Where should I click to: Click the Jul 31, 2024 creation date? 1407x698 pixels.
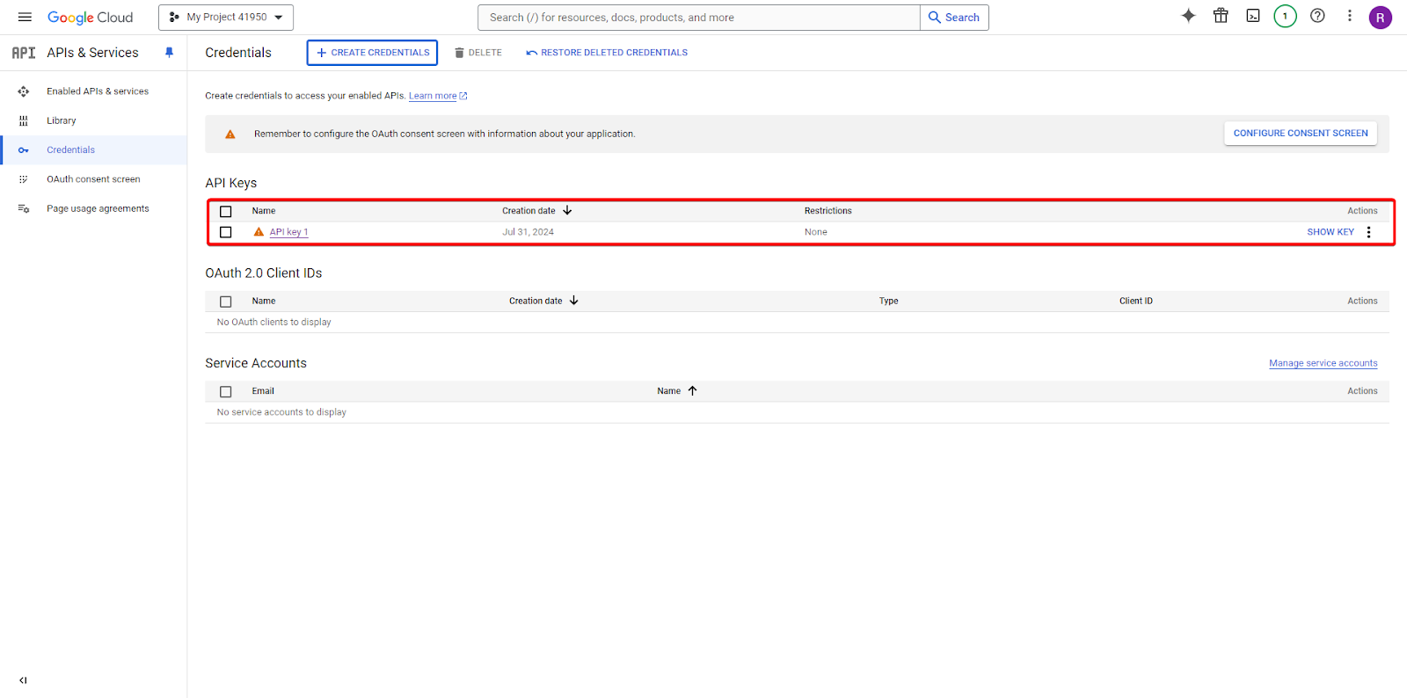click(528, 232)
